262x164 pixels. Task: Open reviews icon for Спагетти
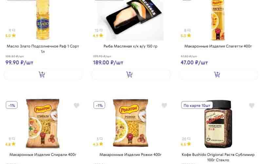pos(189,30)
